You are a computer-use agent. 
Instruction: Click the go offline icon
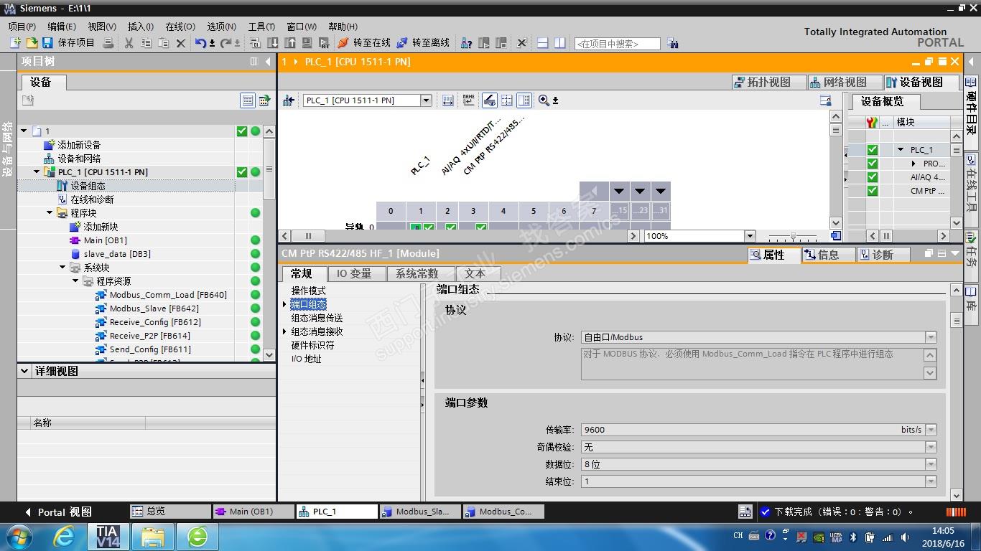pos(402,43)
